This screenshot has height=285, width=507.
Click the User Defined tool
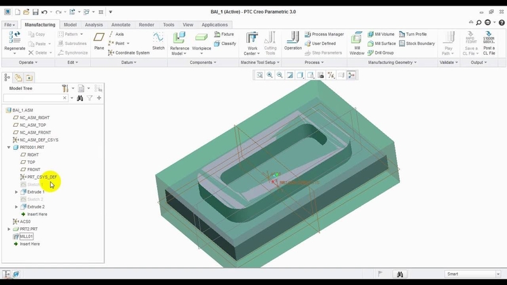(x=320, y=43)
